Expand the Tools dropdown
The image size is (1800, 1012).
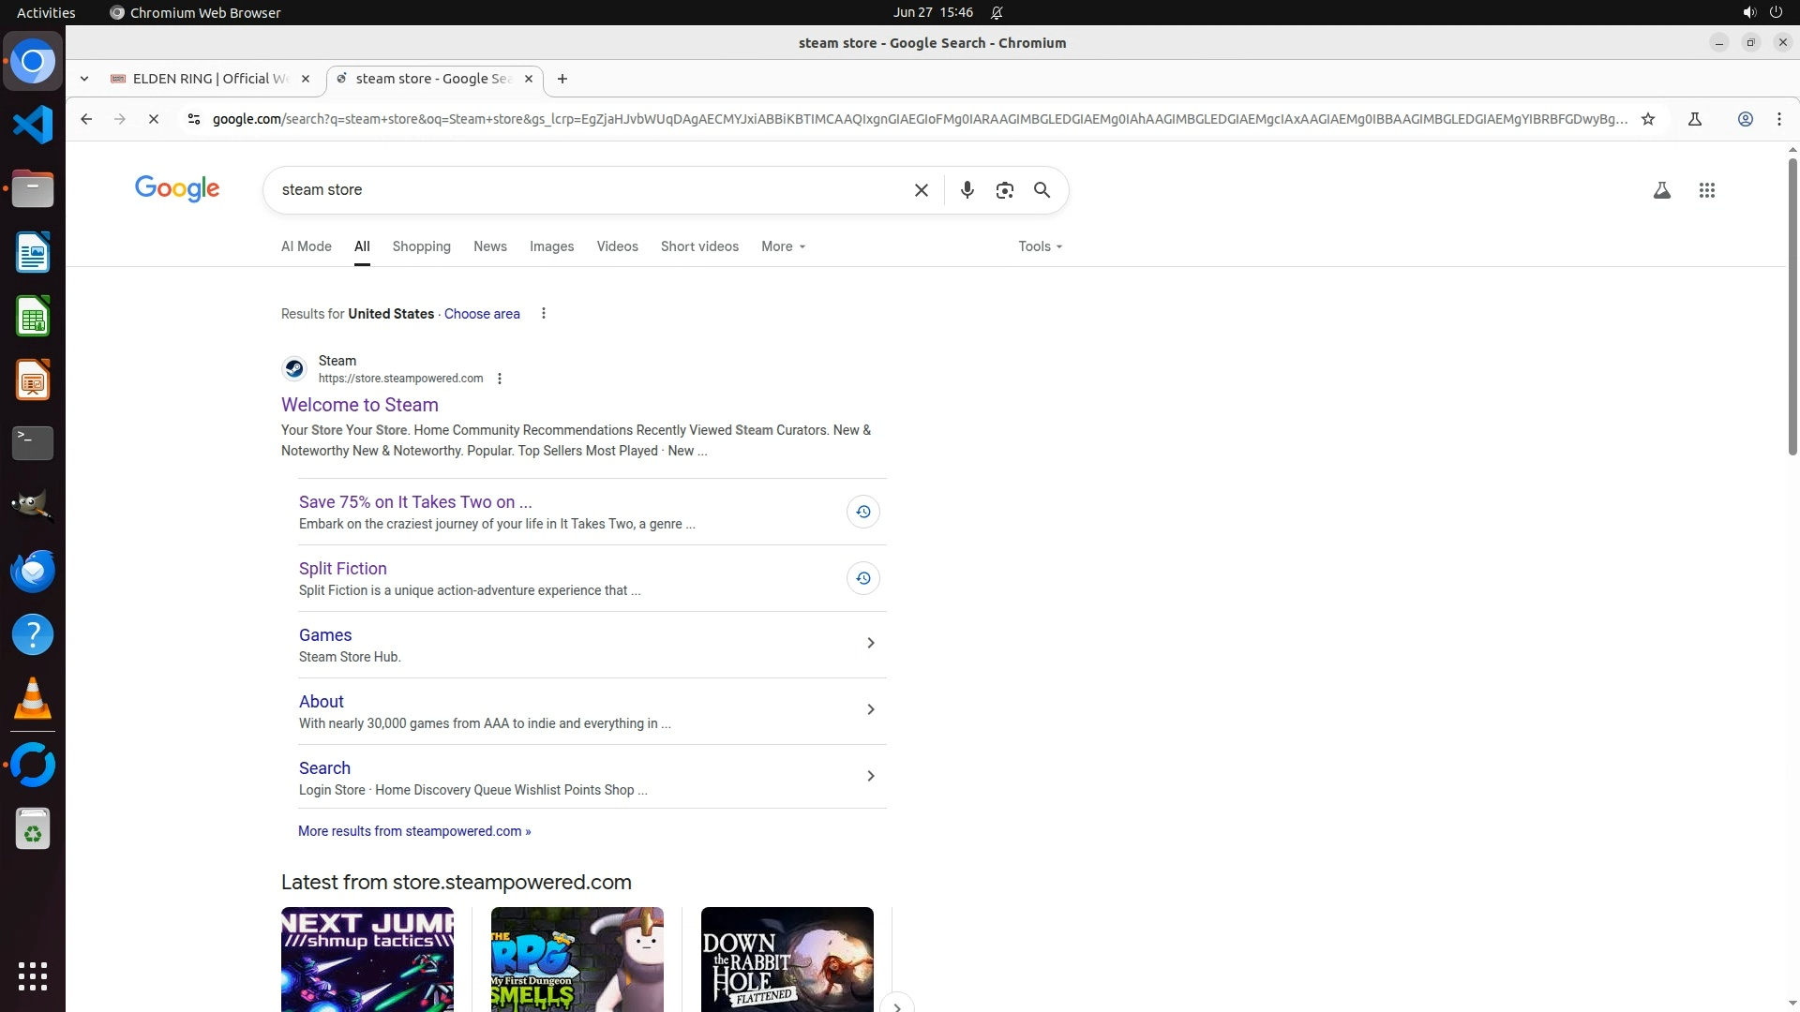(1040, 246)
